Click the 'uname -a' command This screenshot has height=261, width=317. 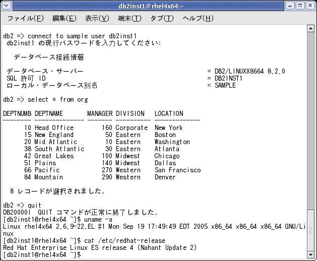tap(98, 220)
